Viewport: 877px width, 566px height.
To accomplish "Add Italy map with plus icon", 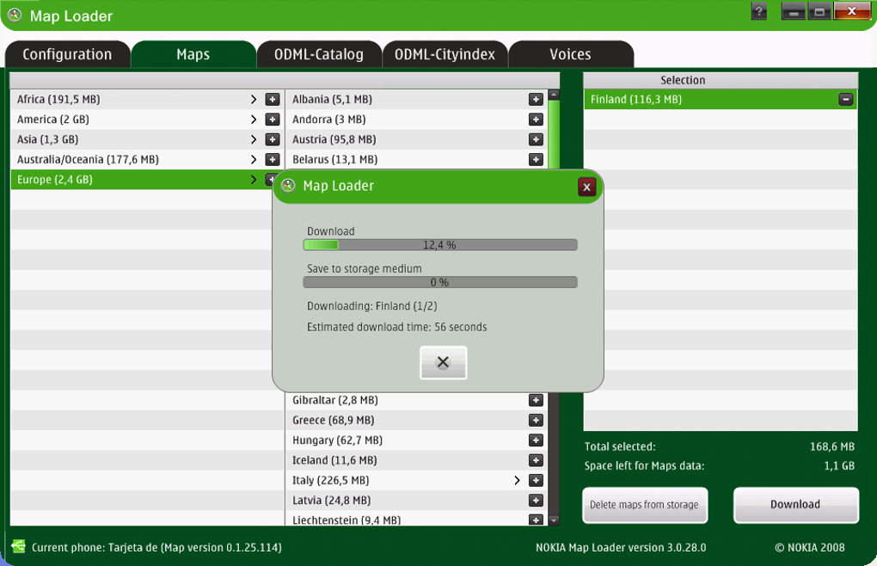I will (536, 481).
